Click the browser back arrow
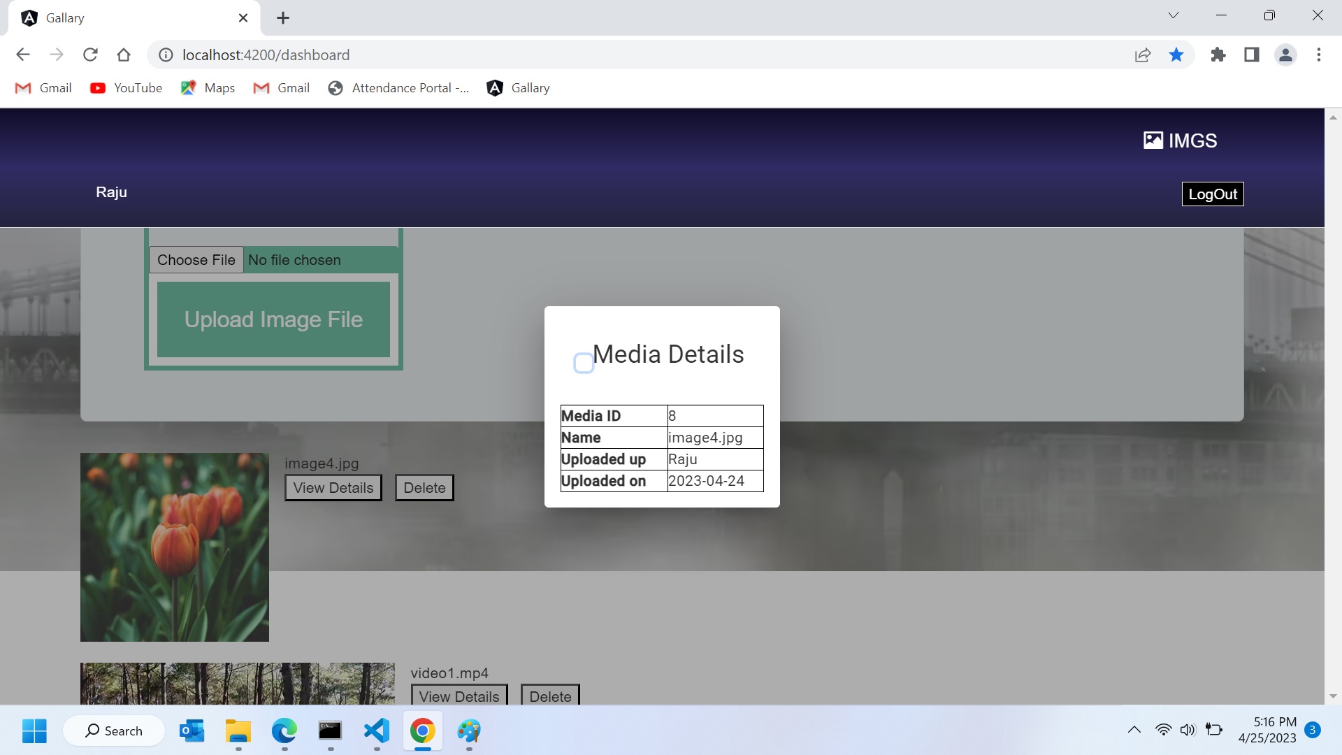The height and width of the screenshot is (755, 1342). tap(23, 55)
